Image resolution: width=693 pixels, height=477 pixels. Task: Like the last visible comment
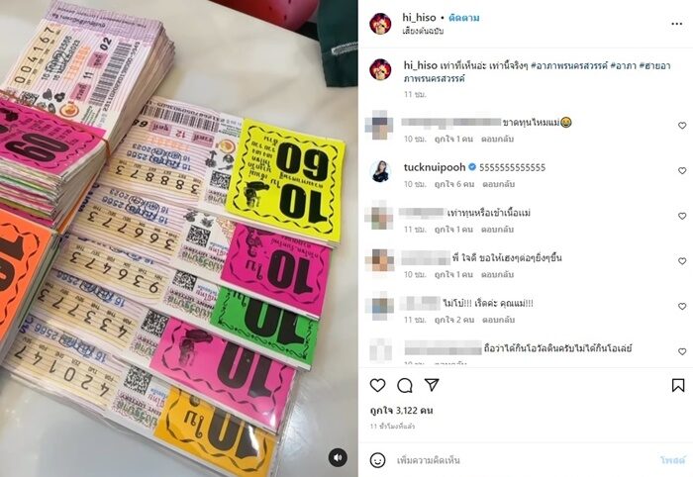tap(682, 351)
